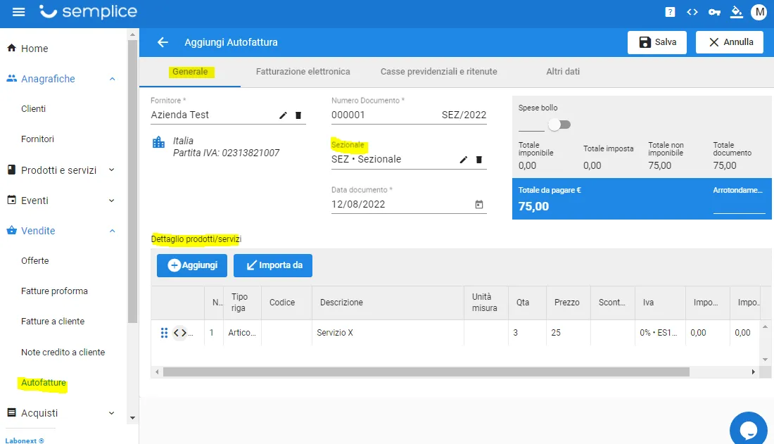Switch to Fatturazione elettronica tab
This screenshot has height=444, width=774.
click(303, 72)
